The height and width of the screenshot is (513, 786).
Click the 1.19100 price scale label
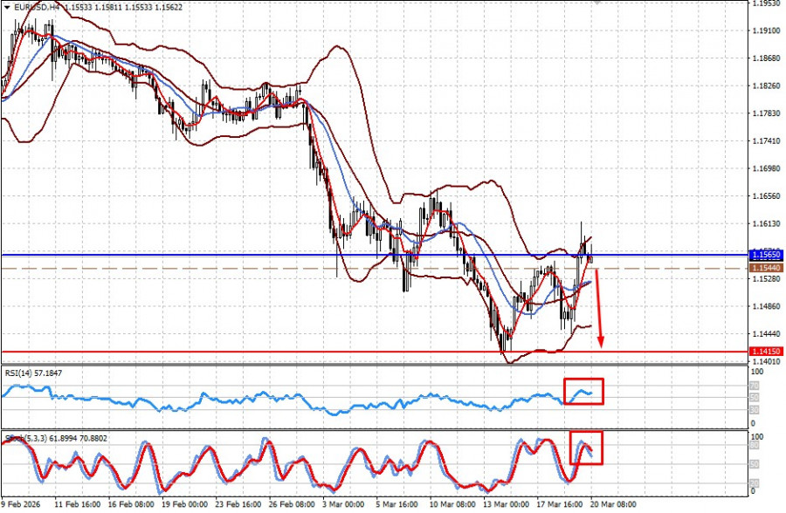pyautogui.click(x=767, y=31)
